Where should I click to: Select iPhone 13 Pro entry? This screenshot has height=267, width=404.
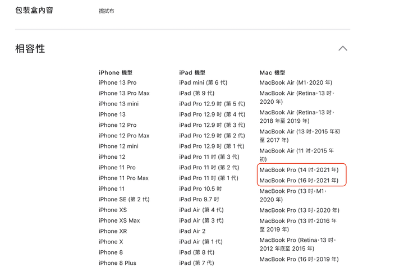(x=117, y=82)
